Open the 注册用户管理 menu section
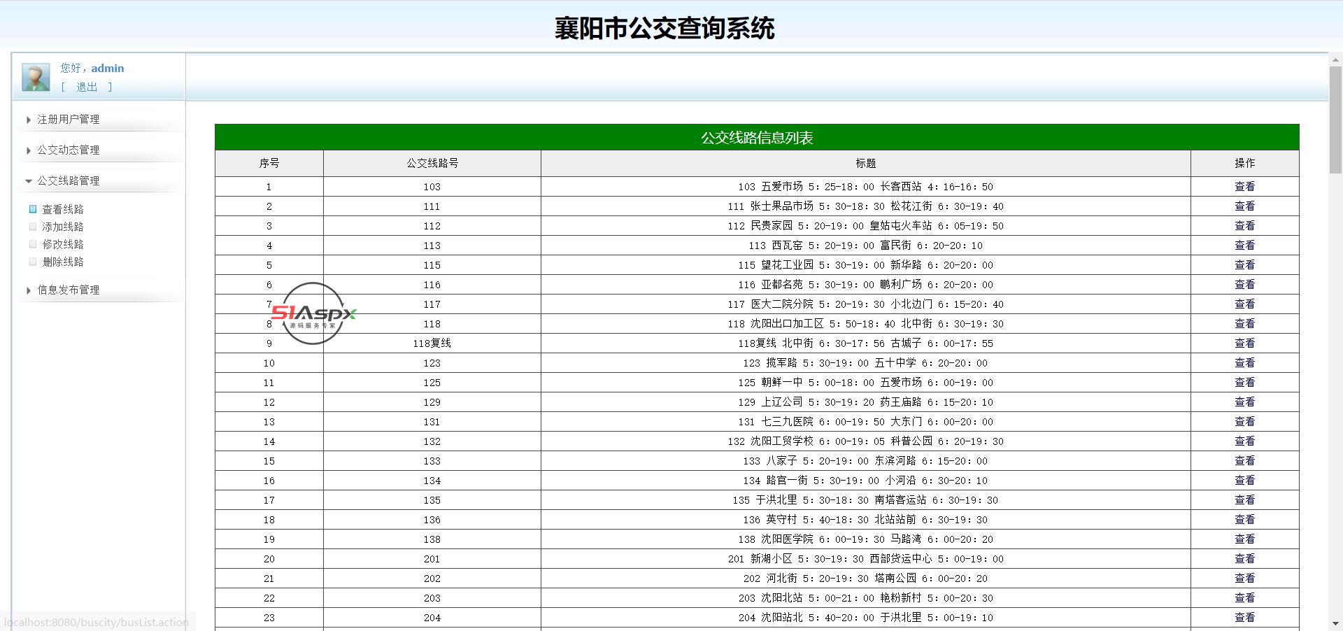The width and height of the screenshot is (1343, 631). click(69, 120)
